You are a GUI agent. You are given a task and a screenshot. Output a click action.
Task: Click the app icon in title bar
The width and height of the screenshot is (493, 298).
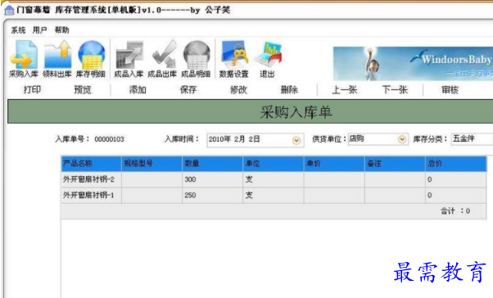pyautogui.click(x=10, y=10)
